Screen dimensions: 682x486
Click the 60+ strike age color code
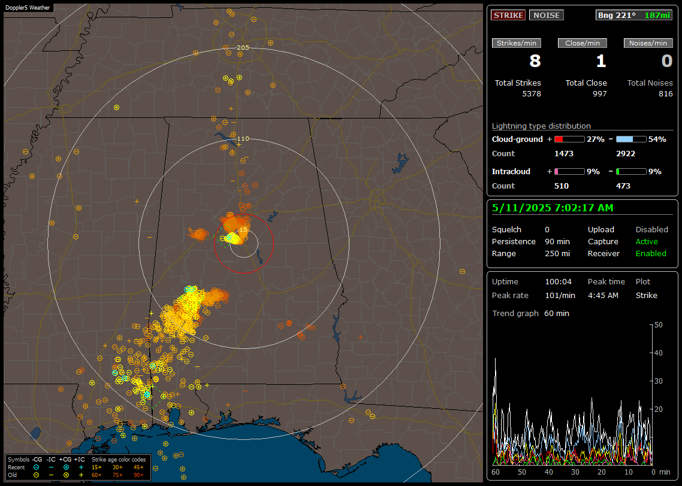[96, 475]
